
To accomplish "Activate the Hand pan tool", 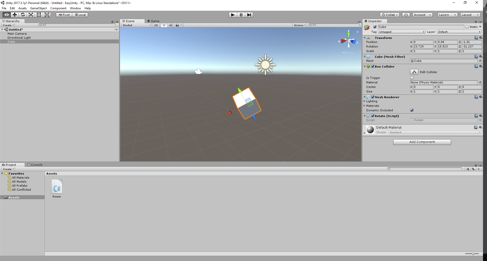I will [x=6, y=15].
